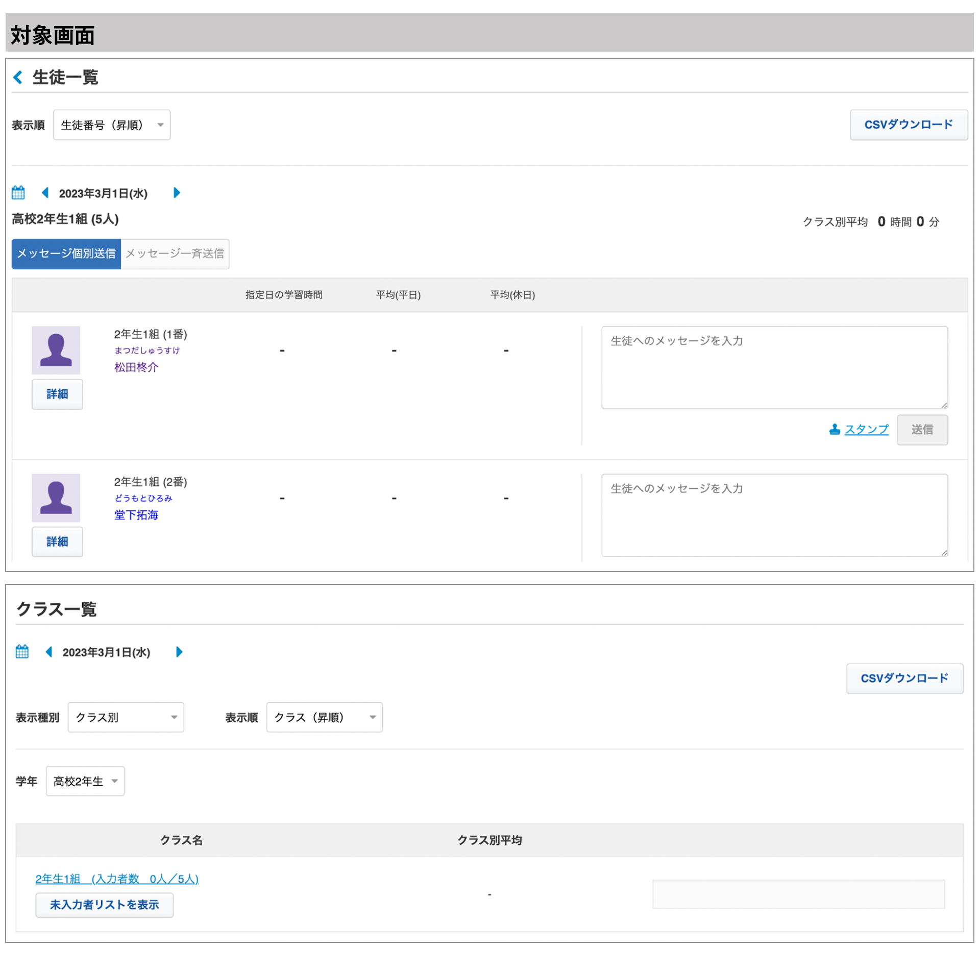980x966 pixels.
Task: Open the 2年生1組 (入力者数 0人／5人) link
Action: (117, 879)
